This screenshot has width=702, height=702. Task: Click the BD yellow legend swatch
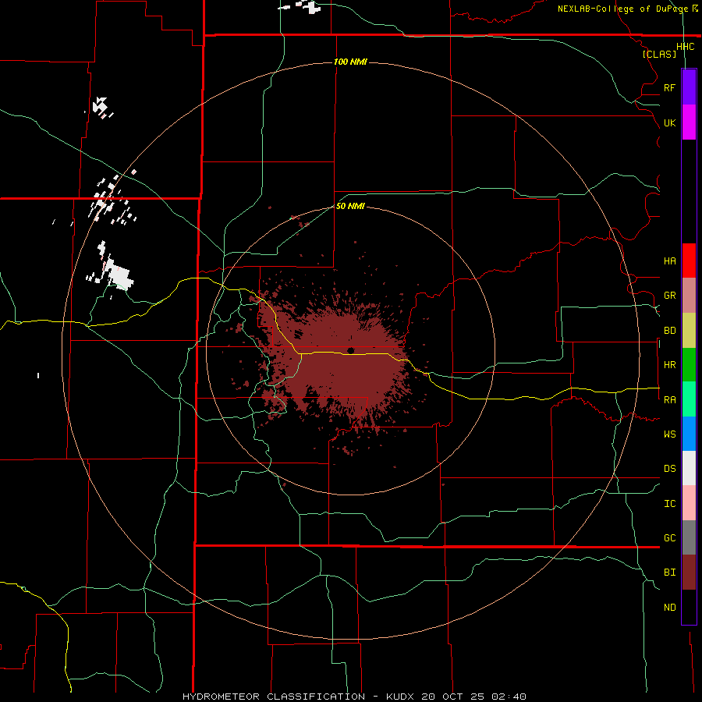tap(689, 331)
